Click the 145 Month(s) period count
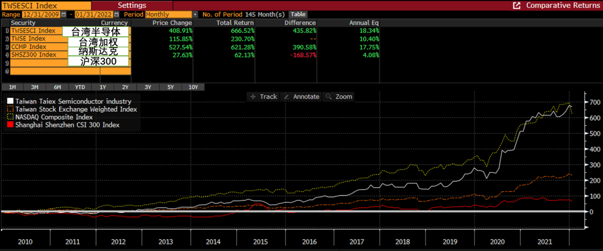The height and width of the screenshot is (251, 603). point(265,15)
